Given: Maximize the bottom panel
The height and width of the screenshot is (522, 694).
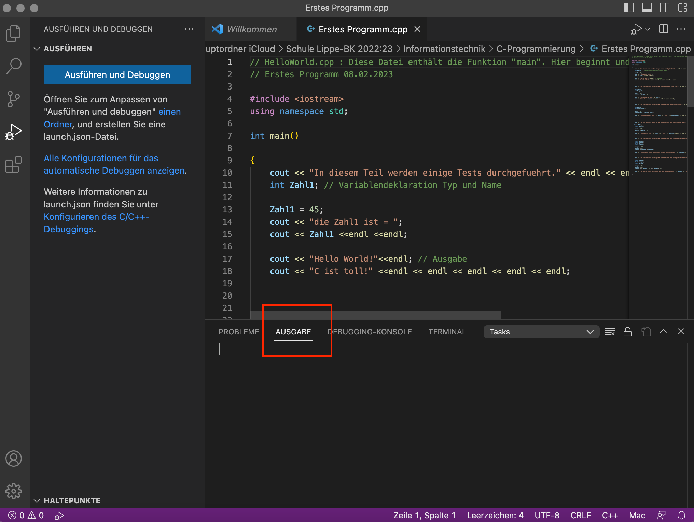Looking at the screenshot, I should click(x=663, y=331).
